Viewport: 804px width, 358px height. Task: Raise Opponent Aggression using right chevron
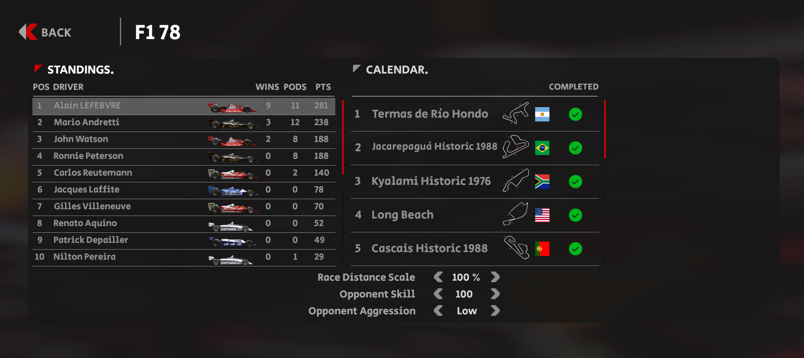495,311
